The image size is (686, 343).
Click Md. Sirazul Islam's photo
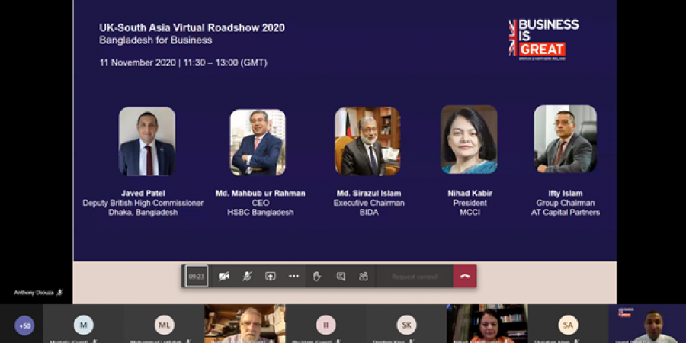(367, 141)
